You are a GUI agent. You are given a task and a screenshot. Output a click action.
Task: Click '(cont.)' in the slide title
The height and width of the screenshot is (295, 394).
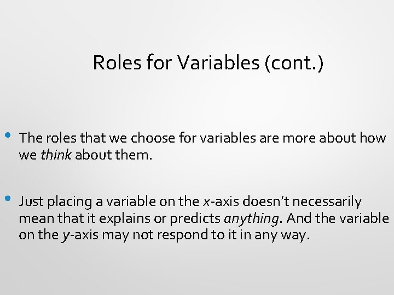pyautogui.click(x=294, y=63)
